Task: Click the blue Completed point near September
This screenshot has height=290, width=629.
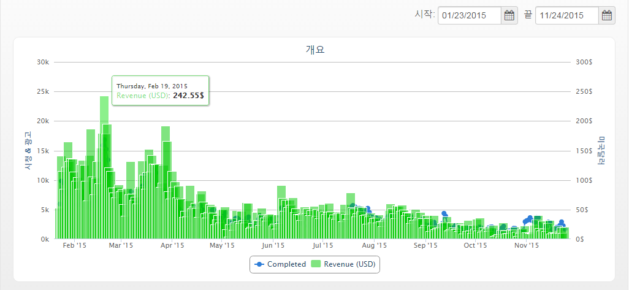Action: pyautogui.click(x=444, y=214)
